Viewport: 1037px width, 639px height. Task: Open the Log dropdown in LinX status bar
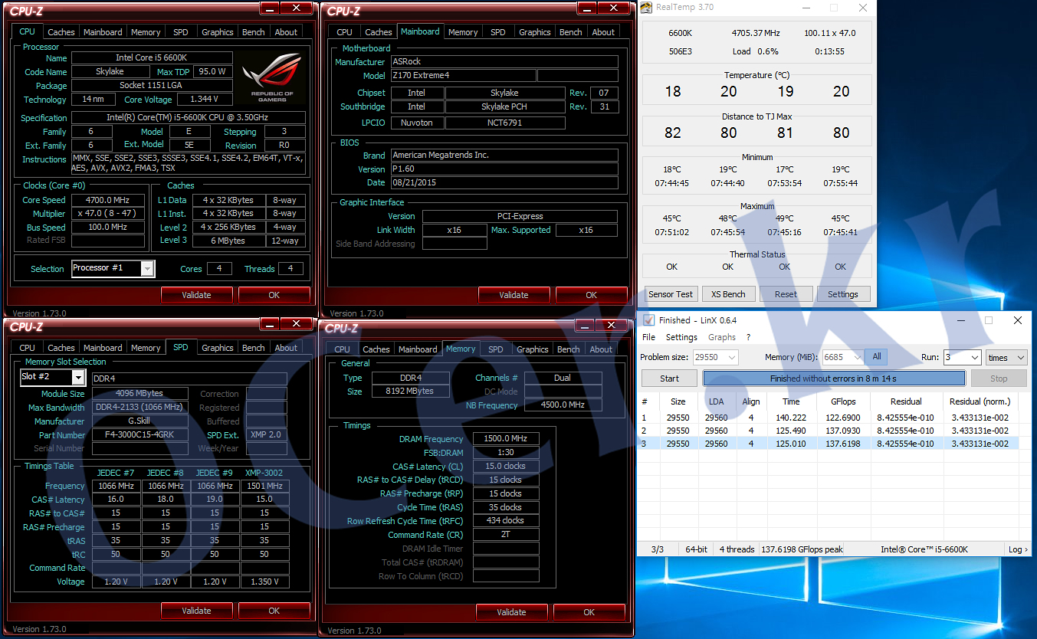click(1017, 549)
